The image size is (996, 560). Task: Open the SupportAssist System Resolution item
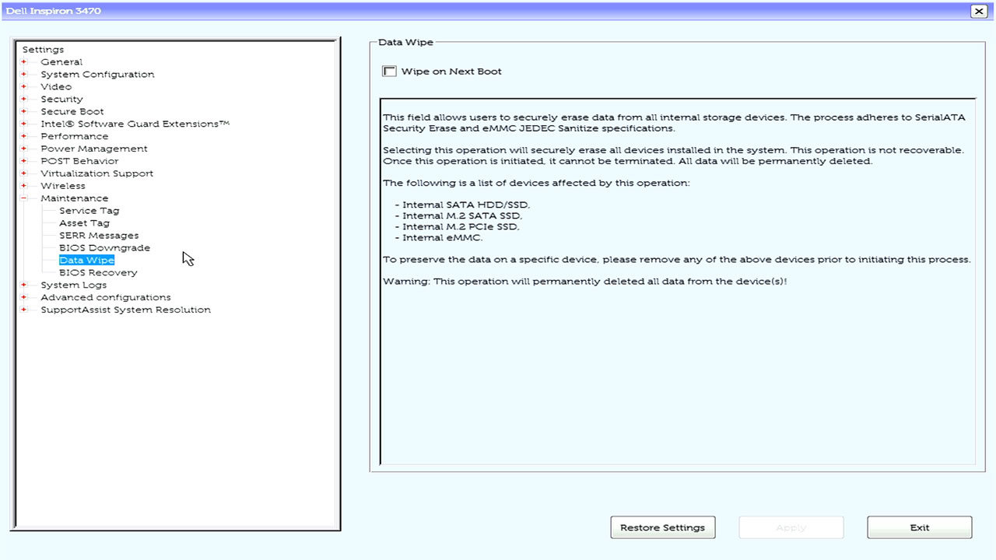pos(125,310)
